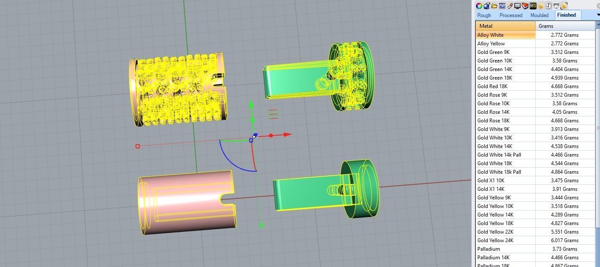
Task: Open the yellow folder Libraries panel icon
Action: 494,6
